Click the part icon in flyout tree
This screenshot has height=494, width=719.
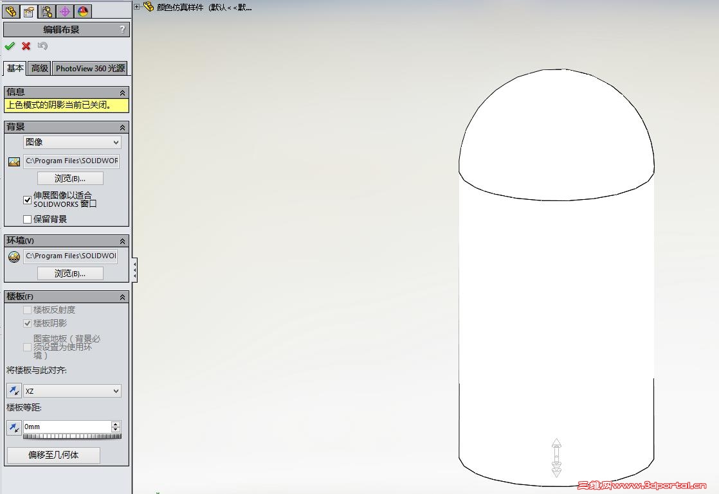[x=149, y=7]
